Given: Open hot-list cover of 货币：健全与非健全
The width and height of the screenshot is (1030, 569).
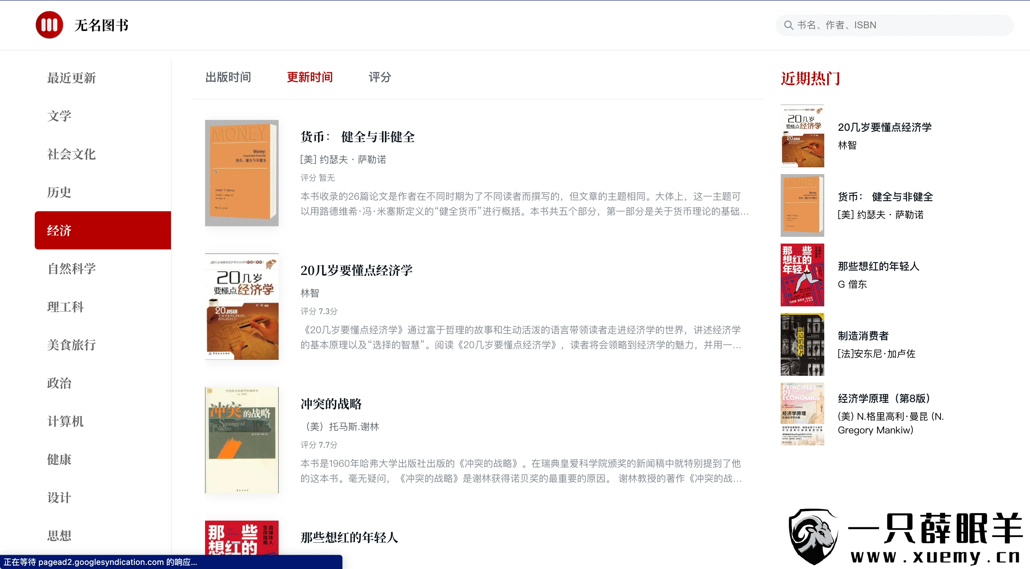Looking at the screenshot, I should pyautogui.click(x=802, y=205).
